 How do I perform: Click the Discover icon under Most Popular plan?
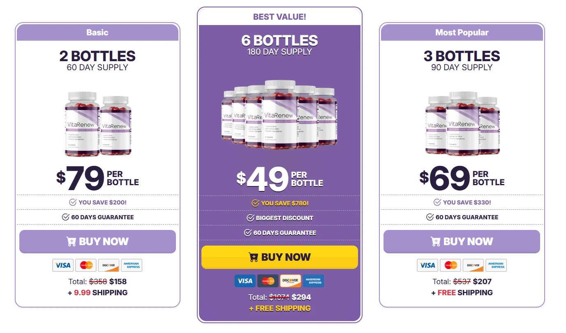(x=473, y=265)
